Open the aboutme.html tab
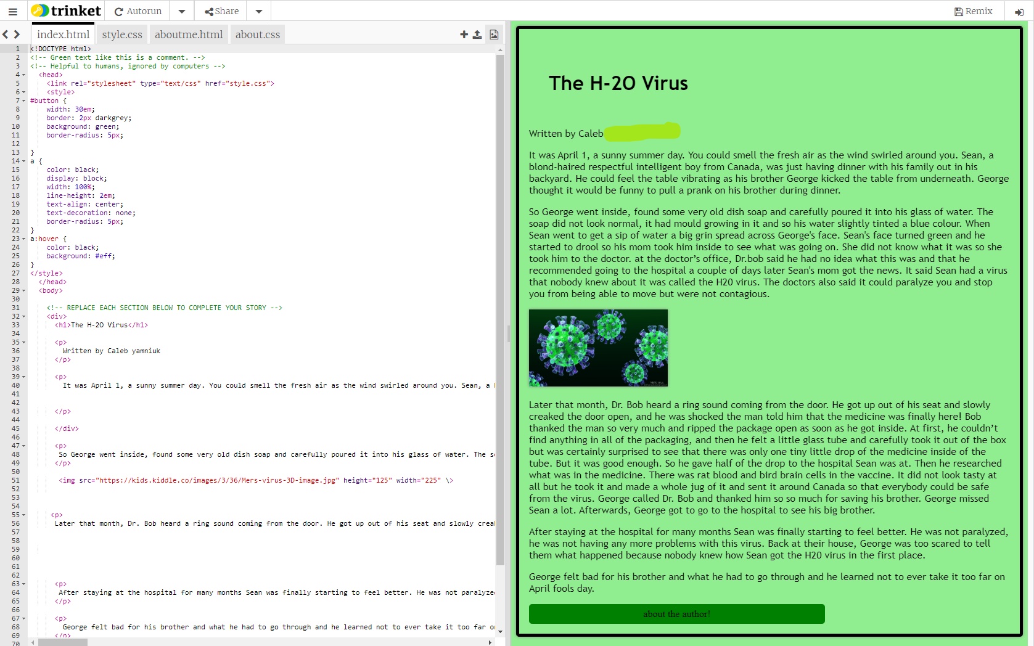 click(x=189, y=35)
